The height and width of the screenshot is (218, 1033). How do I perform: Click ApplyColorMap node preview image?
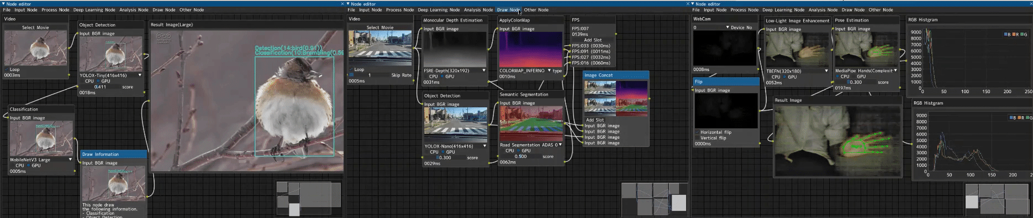point(531,50)
